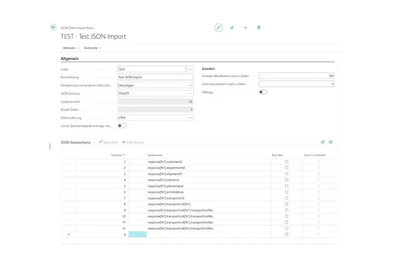Sort by the Spaltennr. column header
399x266 pixels.
coord(118,155)
